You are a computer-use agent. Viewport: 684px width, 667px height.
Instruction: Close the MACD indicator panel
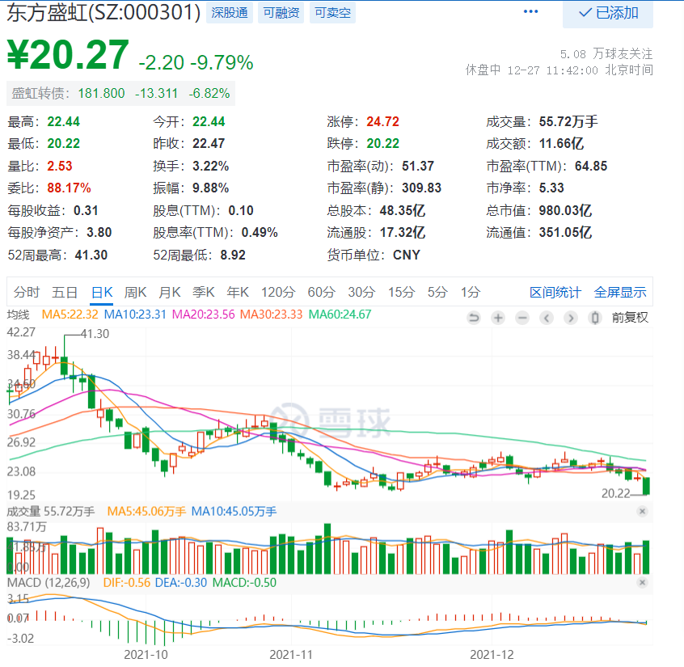642,582
